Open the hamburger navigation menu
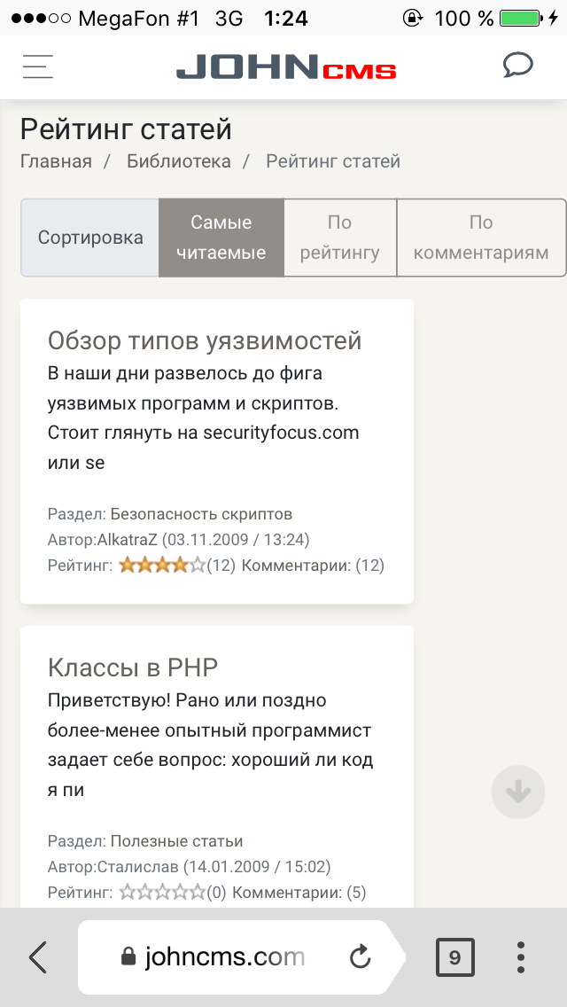The height and width of the screenshot is (1007, 567). pos(38,67)
